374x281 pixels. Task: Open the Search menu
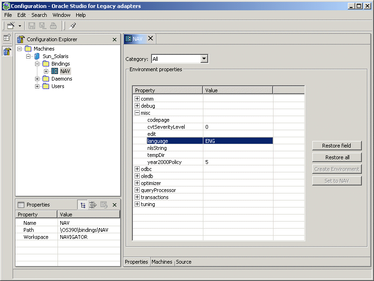tap(39, 15)
